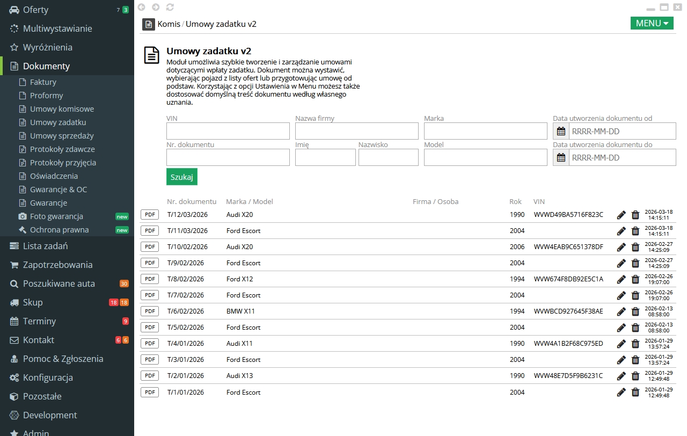Open the PDF for document T/8/02/2026
The width and height of the screenshot is (687, 436).
pos(150,279)
